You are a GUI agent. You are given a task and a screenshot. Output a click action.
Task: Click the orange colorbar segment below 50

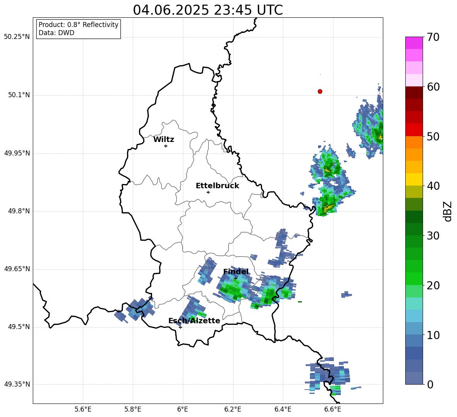click(x=414, y=142)
